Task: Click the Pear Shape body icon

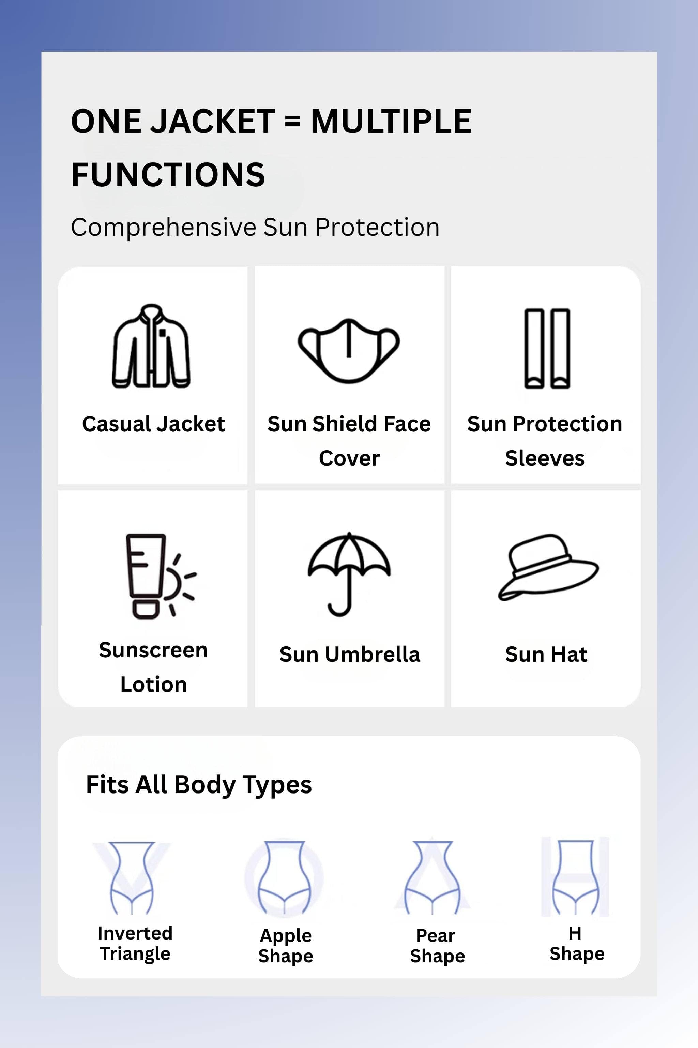Action: (x=432, y=877)
